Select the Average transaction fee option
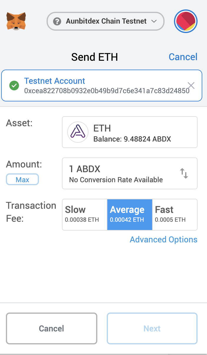Viewport: 207px width, 355px height. click(x=129, y=214)
